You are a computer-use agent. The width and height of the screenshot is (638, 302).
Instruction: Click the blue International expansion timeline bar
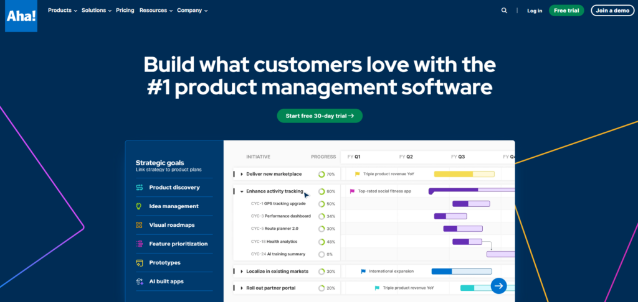462,271
